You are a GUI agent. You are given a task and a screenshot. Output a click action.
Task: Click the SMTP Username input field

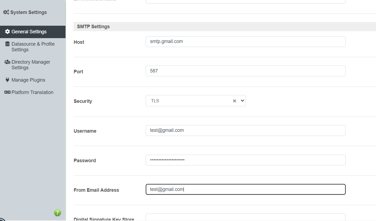[245, 131]
